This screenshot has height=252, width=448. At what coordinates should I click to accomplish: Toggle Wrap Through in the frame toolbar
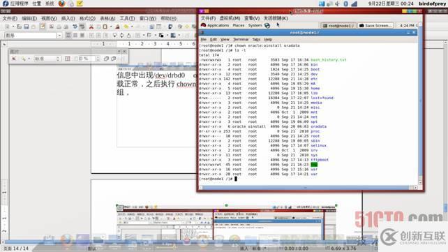[x=82, y=35]
